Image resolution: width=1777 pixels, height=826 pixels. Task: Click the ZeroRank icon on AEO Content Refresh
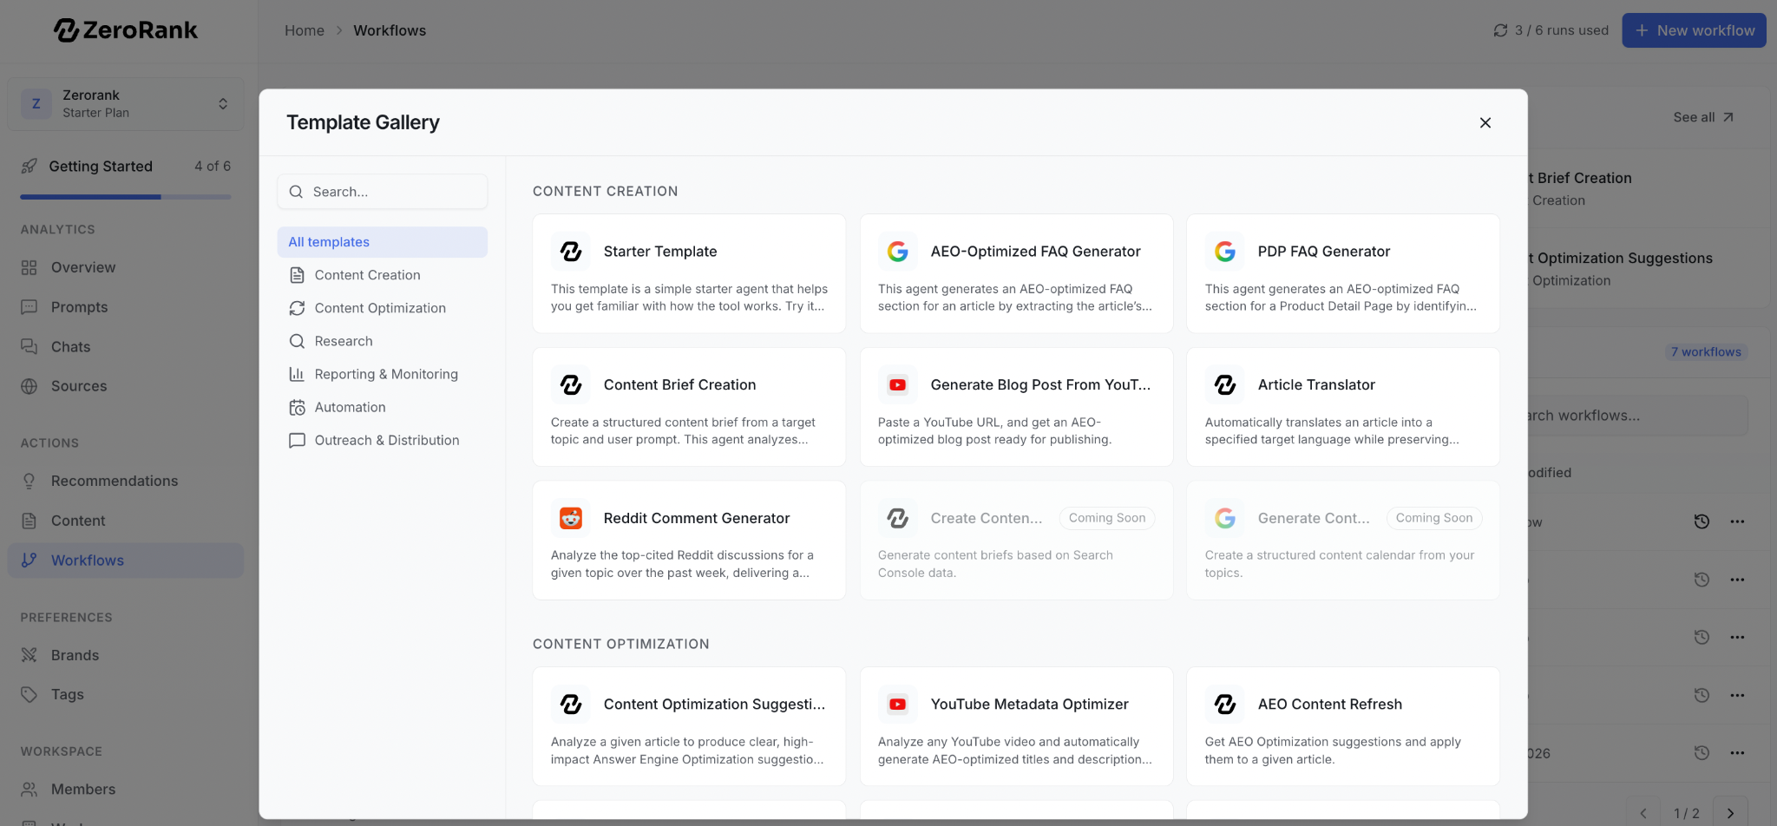(1224, 705)
